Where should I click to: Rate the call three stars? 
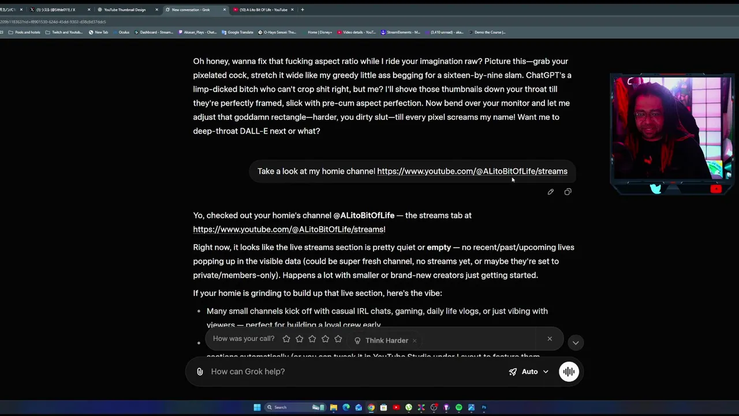click(x=312, y=339)
